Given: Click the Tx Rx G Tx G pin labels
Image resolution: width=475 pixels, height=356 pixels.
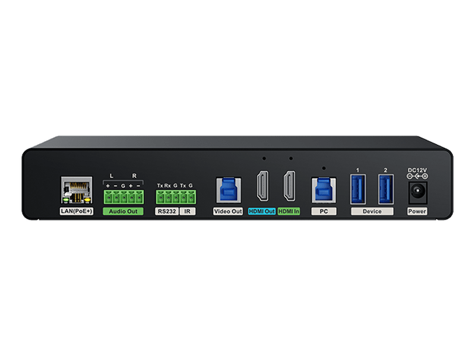Looking at the screenshot, I should tap(175, 186).
